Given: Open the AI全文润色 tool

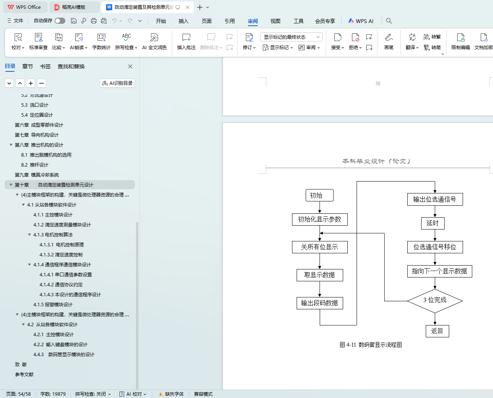Looking at the screenshot, I should (154, 38).
